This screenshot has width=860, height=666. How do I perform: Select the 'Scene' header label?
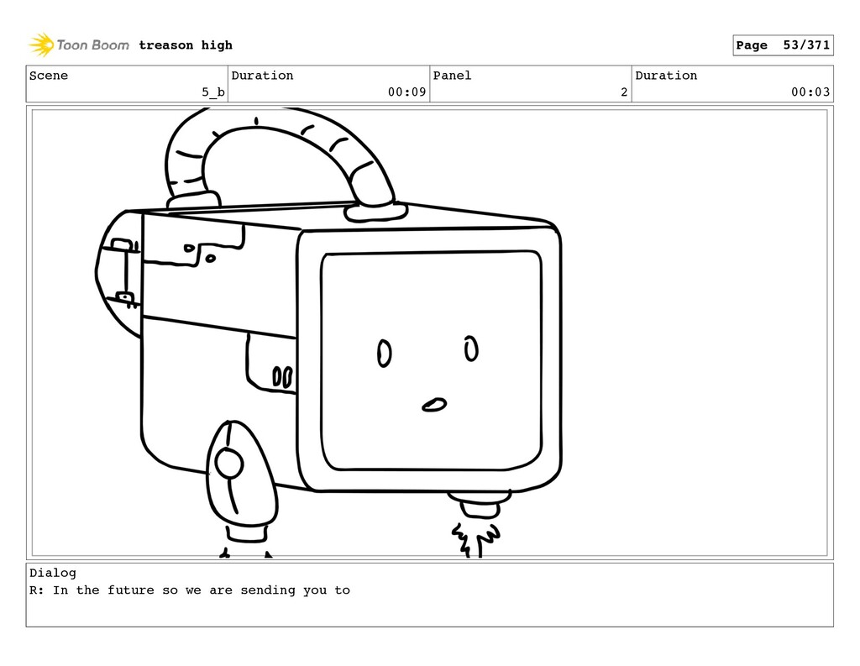[x=49, y=76]
